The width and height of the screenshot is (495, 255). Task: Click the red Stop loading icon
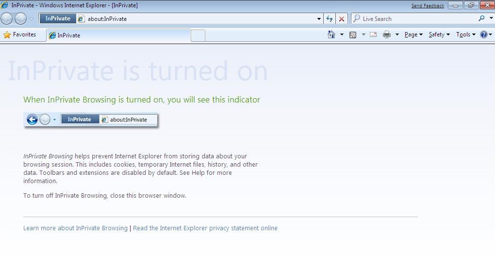point(341,18)
